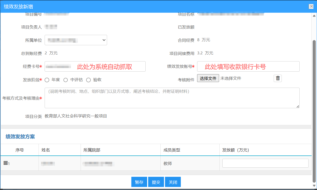Click the 教育部人文社会科学研究一般项目 text
Image resolution: width=317 pixels, height=190 pixels.
point(76,116)
